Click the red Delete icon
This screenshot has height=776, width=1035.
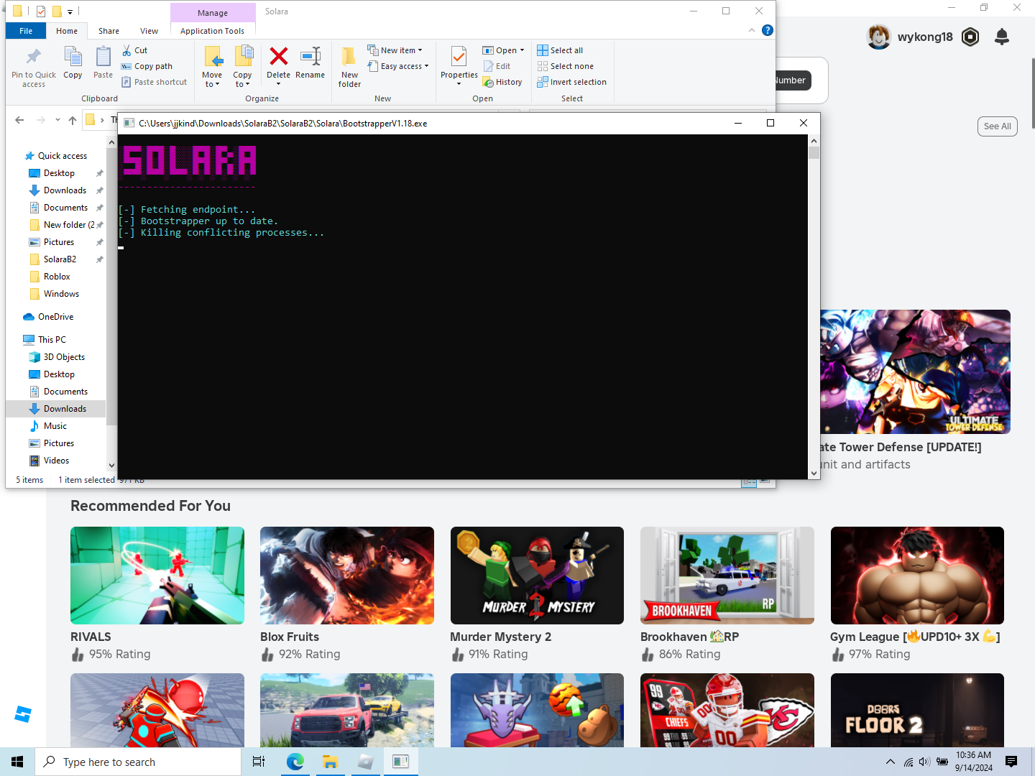point(278,56)
